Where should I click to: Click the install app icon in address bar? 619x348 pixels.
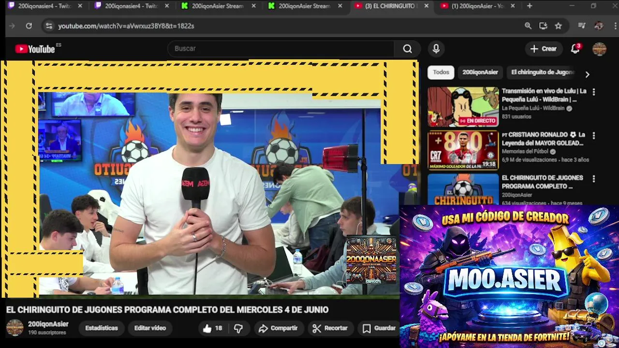tap(543, 26)
